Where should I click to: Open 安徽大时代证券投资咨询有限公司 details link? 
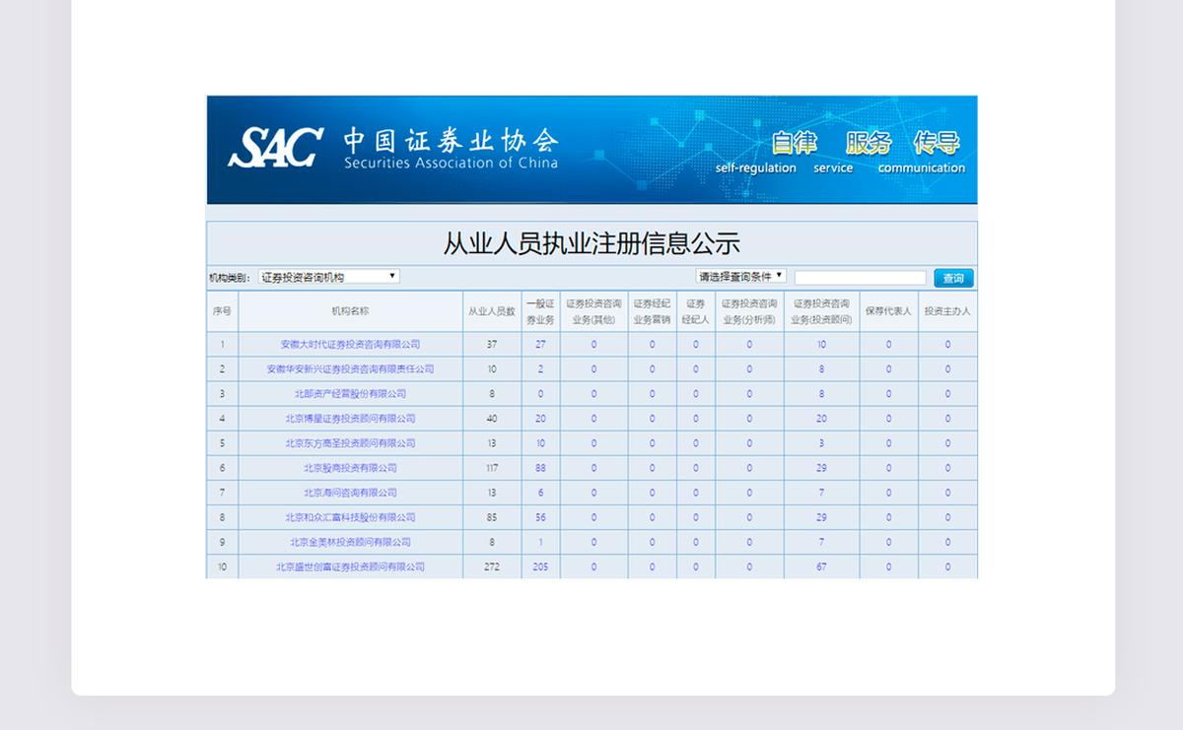(350, 345)
